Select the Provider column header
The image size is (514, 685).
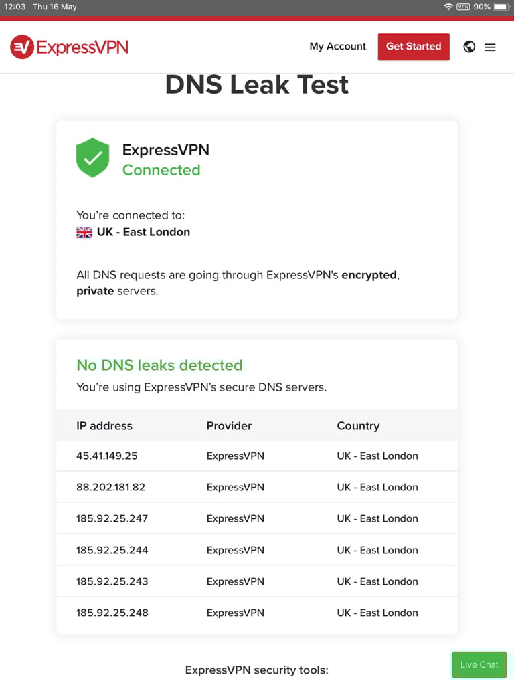[229, 426]
